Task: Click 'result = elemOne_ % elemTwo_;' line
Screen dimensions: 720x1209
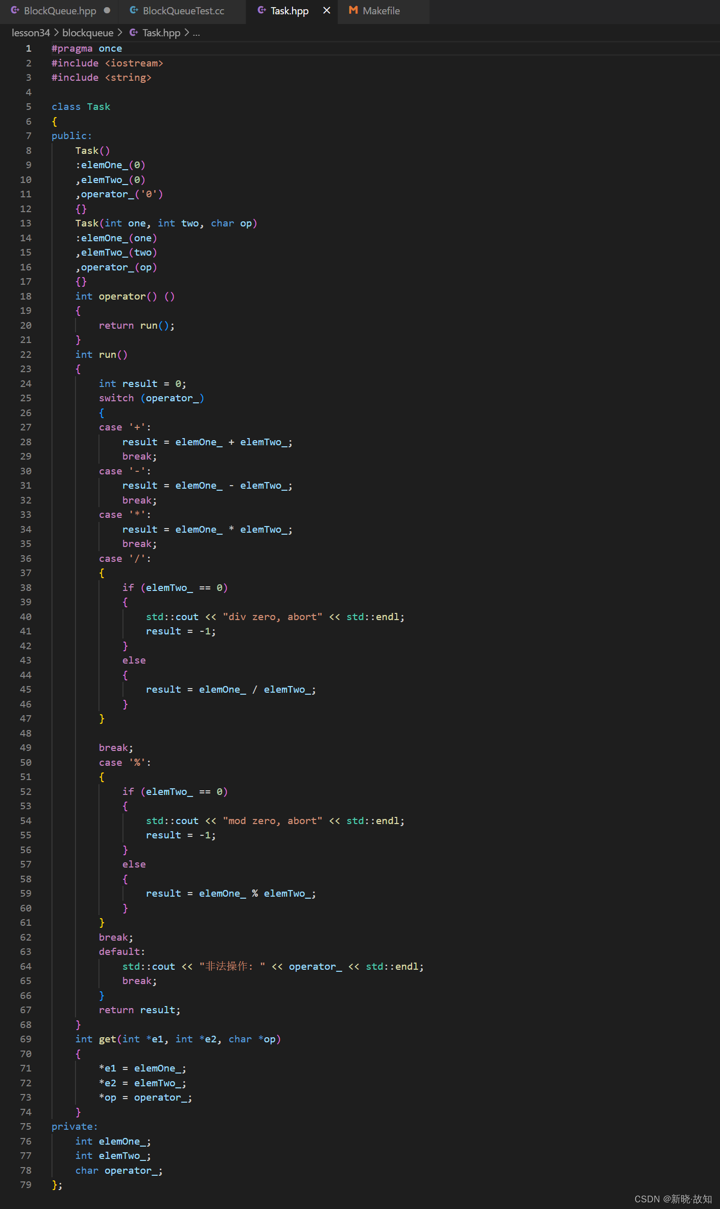Action: [x=231, y=894]
